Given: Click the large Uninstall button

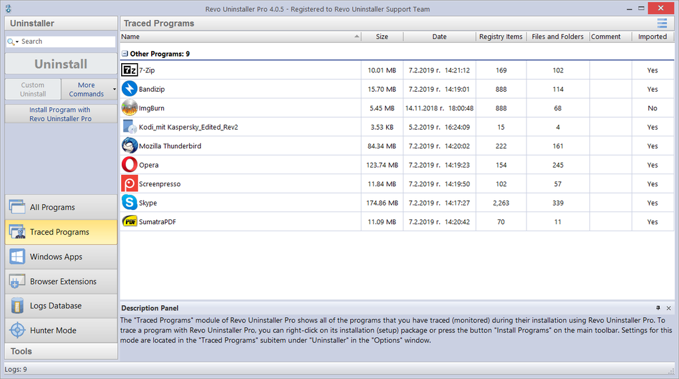Looking at the screenshot, I should click(x=61, y=64).
